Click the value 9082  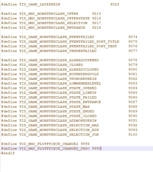click(x=133, y=79)
